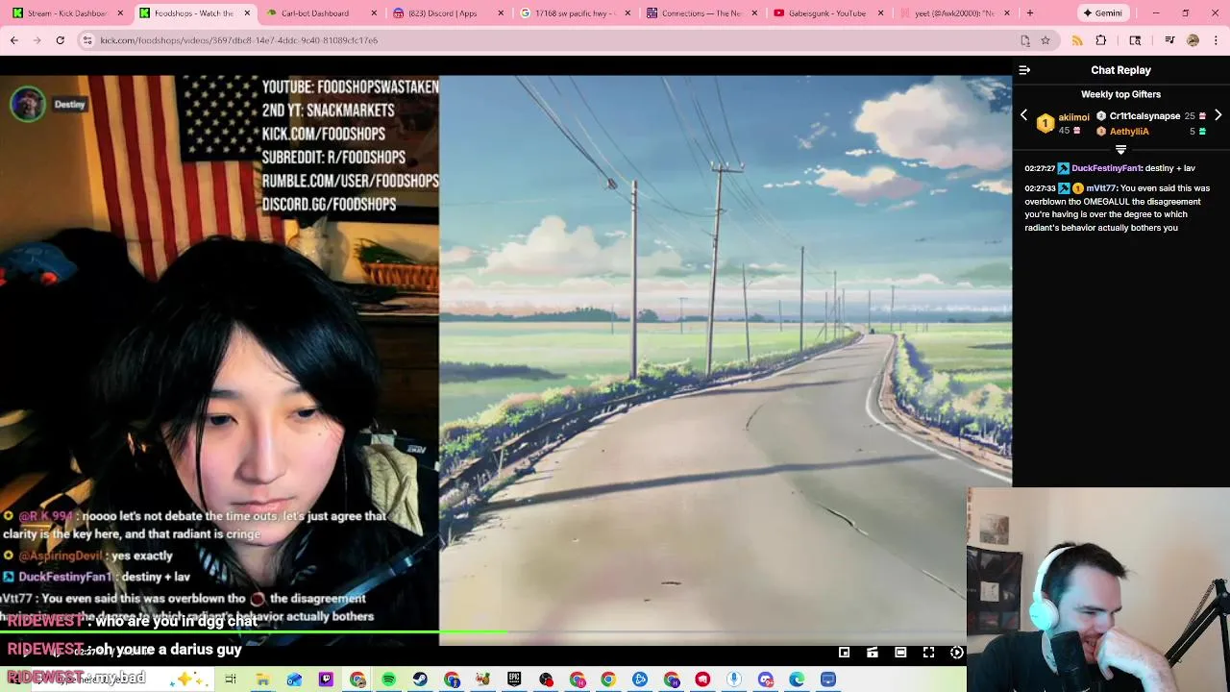The width and height of the screenshot is (1230, 692).
Task: Open DuckFestinyFan1 username in chat replay
Action: pyautogui.click(x=1106, y=168)
